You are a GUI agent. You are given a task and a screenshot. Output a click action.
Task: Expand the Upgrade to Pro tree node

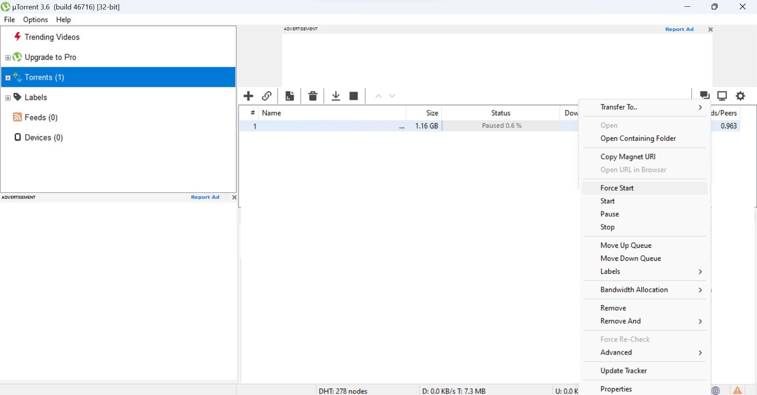pos(8,57)
